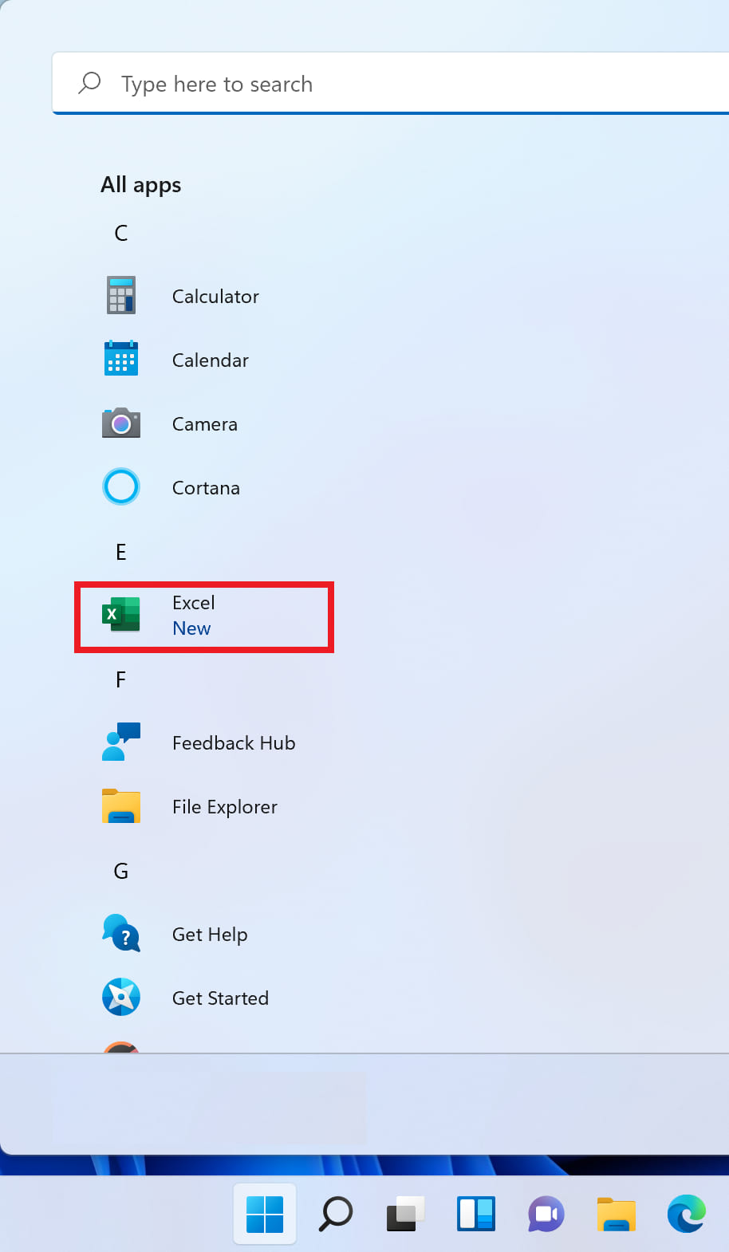729x1252 pixels.
Task: Open the Widgets panel from taskbar
Action: [476, 1215]
